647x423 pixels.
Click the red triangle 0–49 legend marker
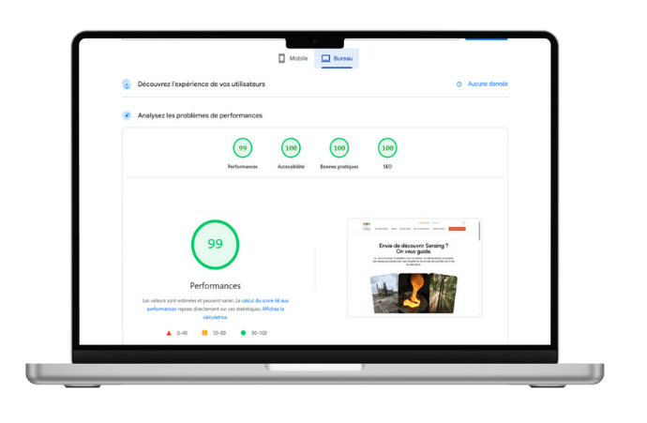(169, 333)
